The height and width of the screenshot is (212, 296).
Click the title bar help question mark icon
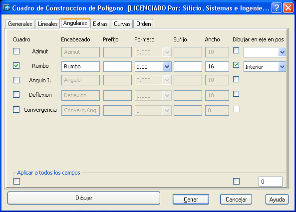[x=277, y=8]
